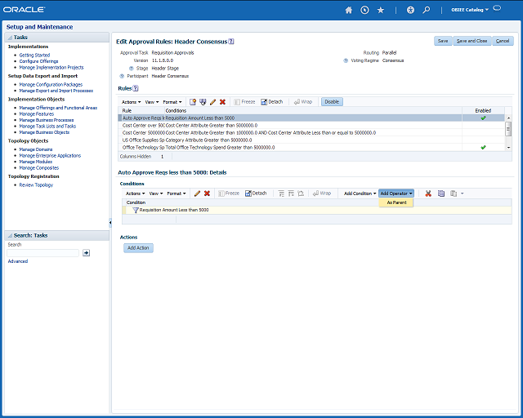
Task: Wrap text in Rules table
Action: click(x=303, y=102)
